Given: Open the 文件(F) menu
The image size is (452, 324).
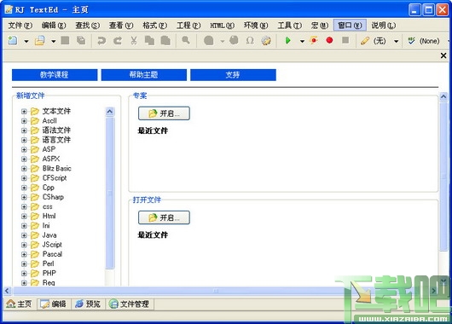Looking at the screenshot, I should pos(20,26).
